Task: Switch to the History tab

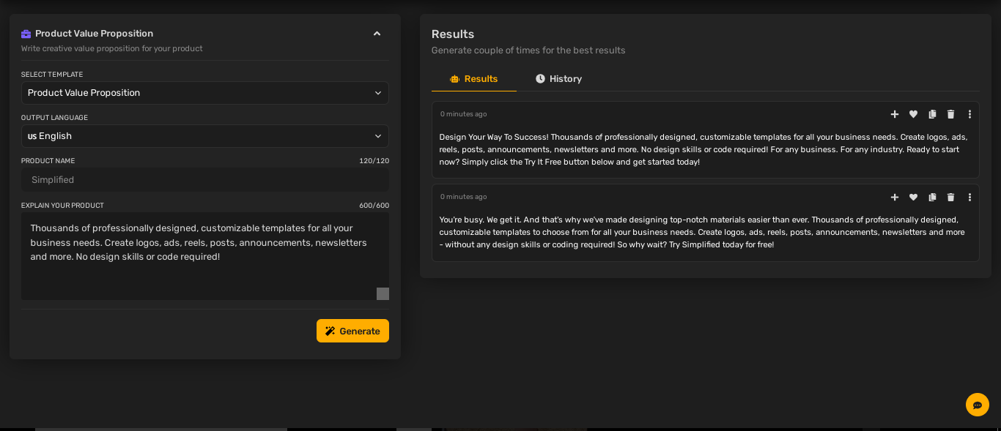Action: pos(558,79)
